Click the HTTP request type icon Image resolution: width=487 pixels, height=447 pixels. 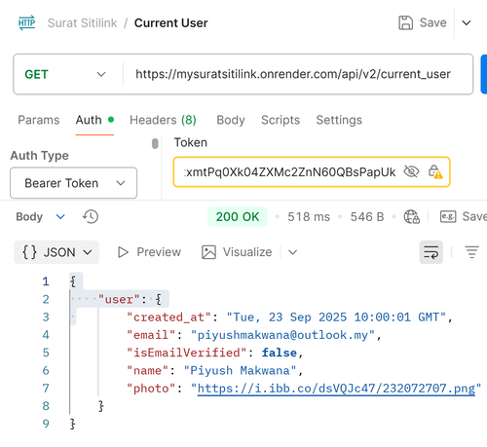point(26,22)
